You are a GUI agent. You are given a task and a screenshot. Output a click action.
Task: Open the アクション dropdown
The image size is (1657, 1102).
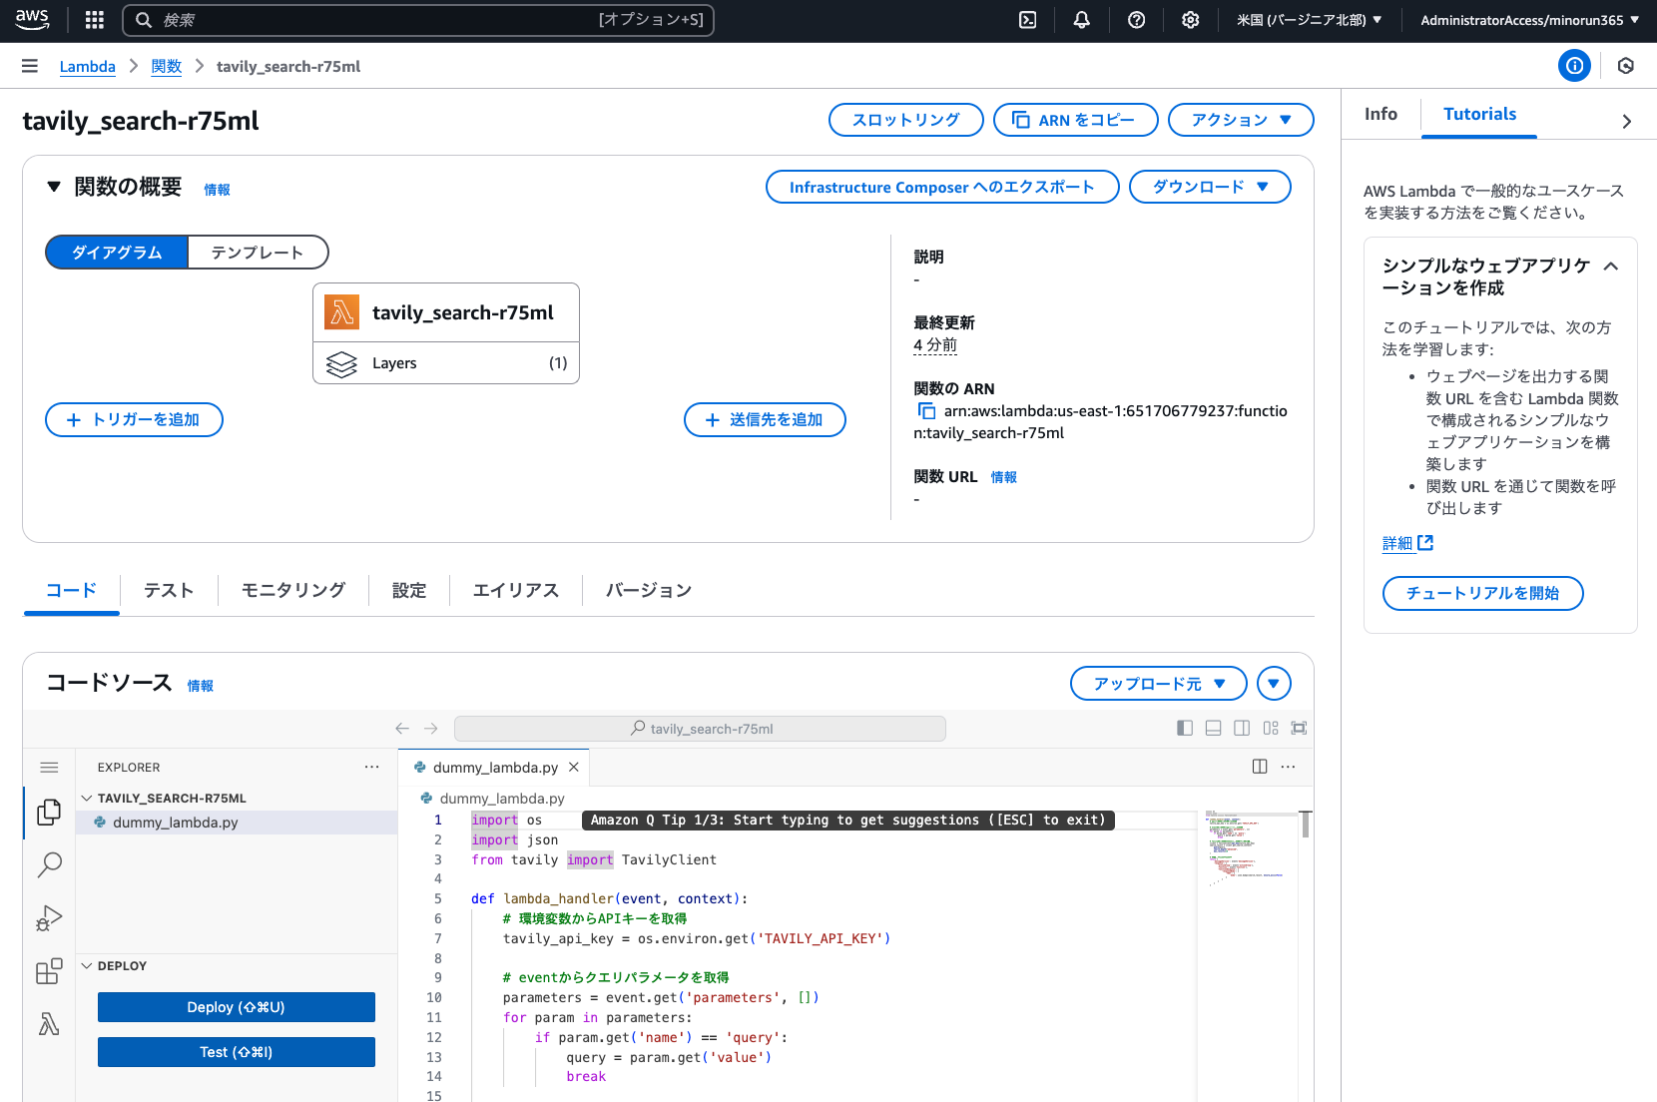pos(1241,120)
